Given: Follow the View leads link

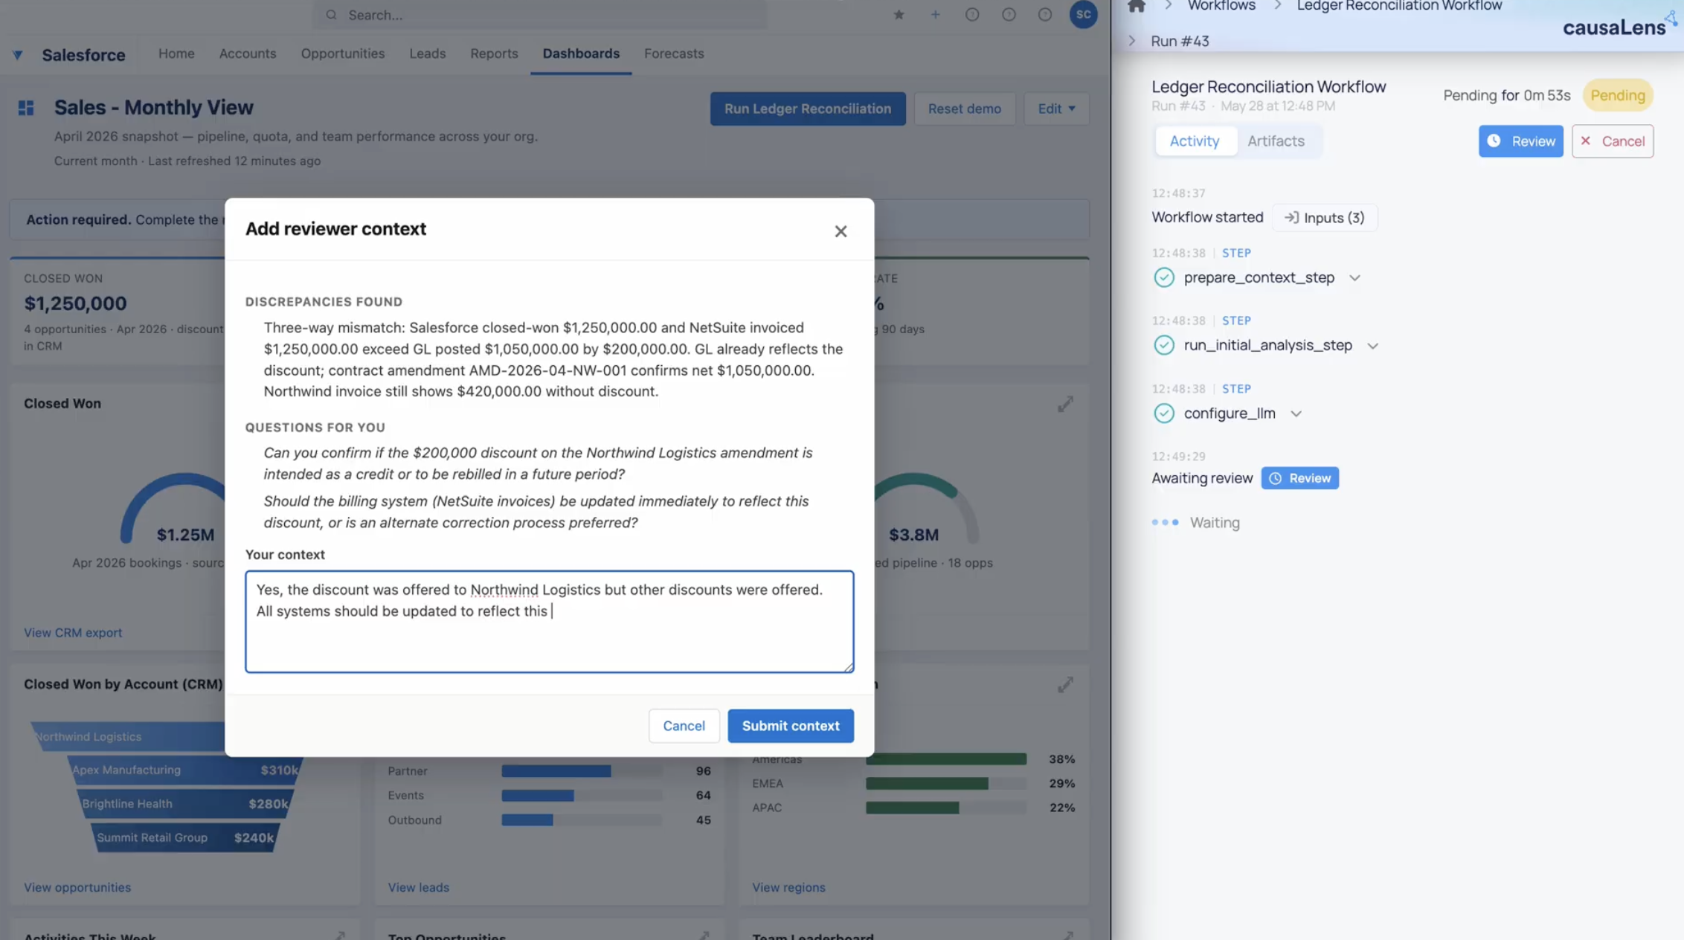Looking at the screenshot, I should [x=419, y=887].
